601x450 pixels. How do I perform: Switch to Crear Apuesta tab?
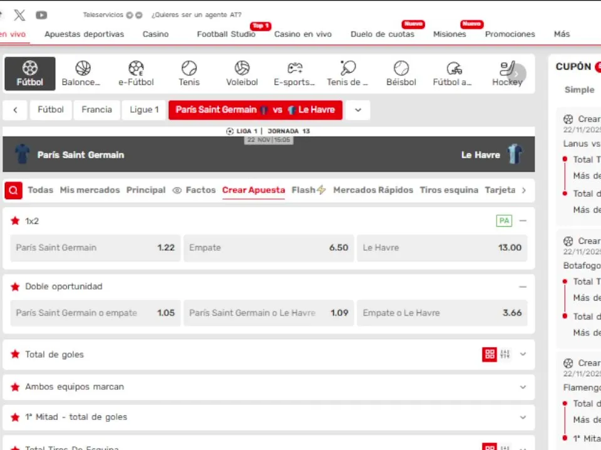[x=254, y=190]
